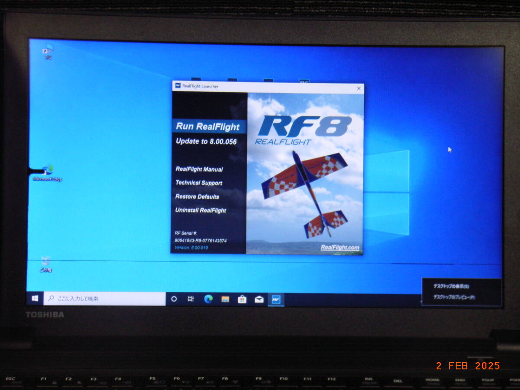Select the Microsoft Edge desktop shortcut
Image resolution: width=520 pixels, height=390 pixels.
pyautogui.click(x=47, y=173)
